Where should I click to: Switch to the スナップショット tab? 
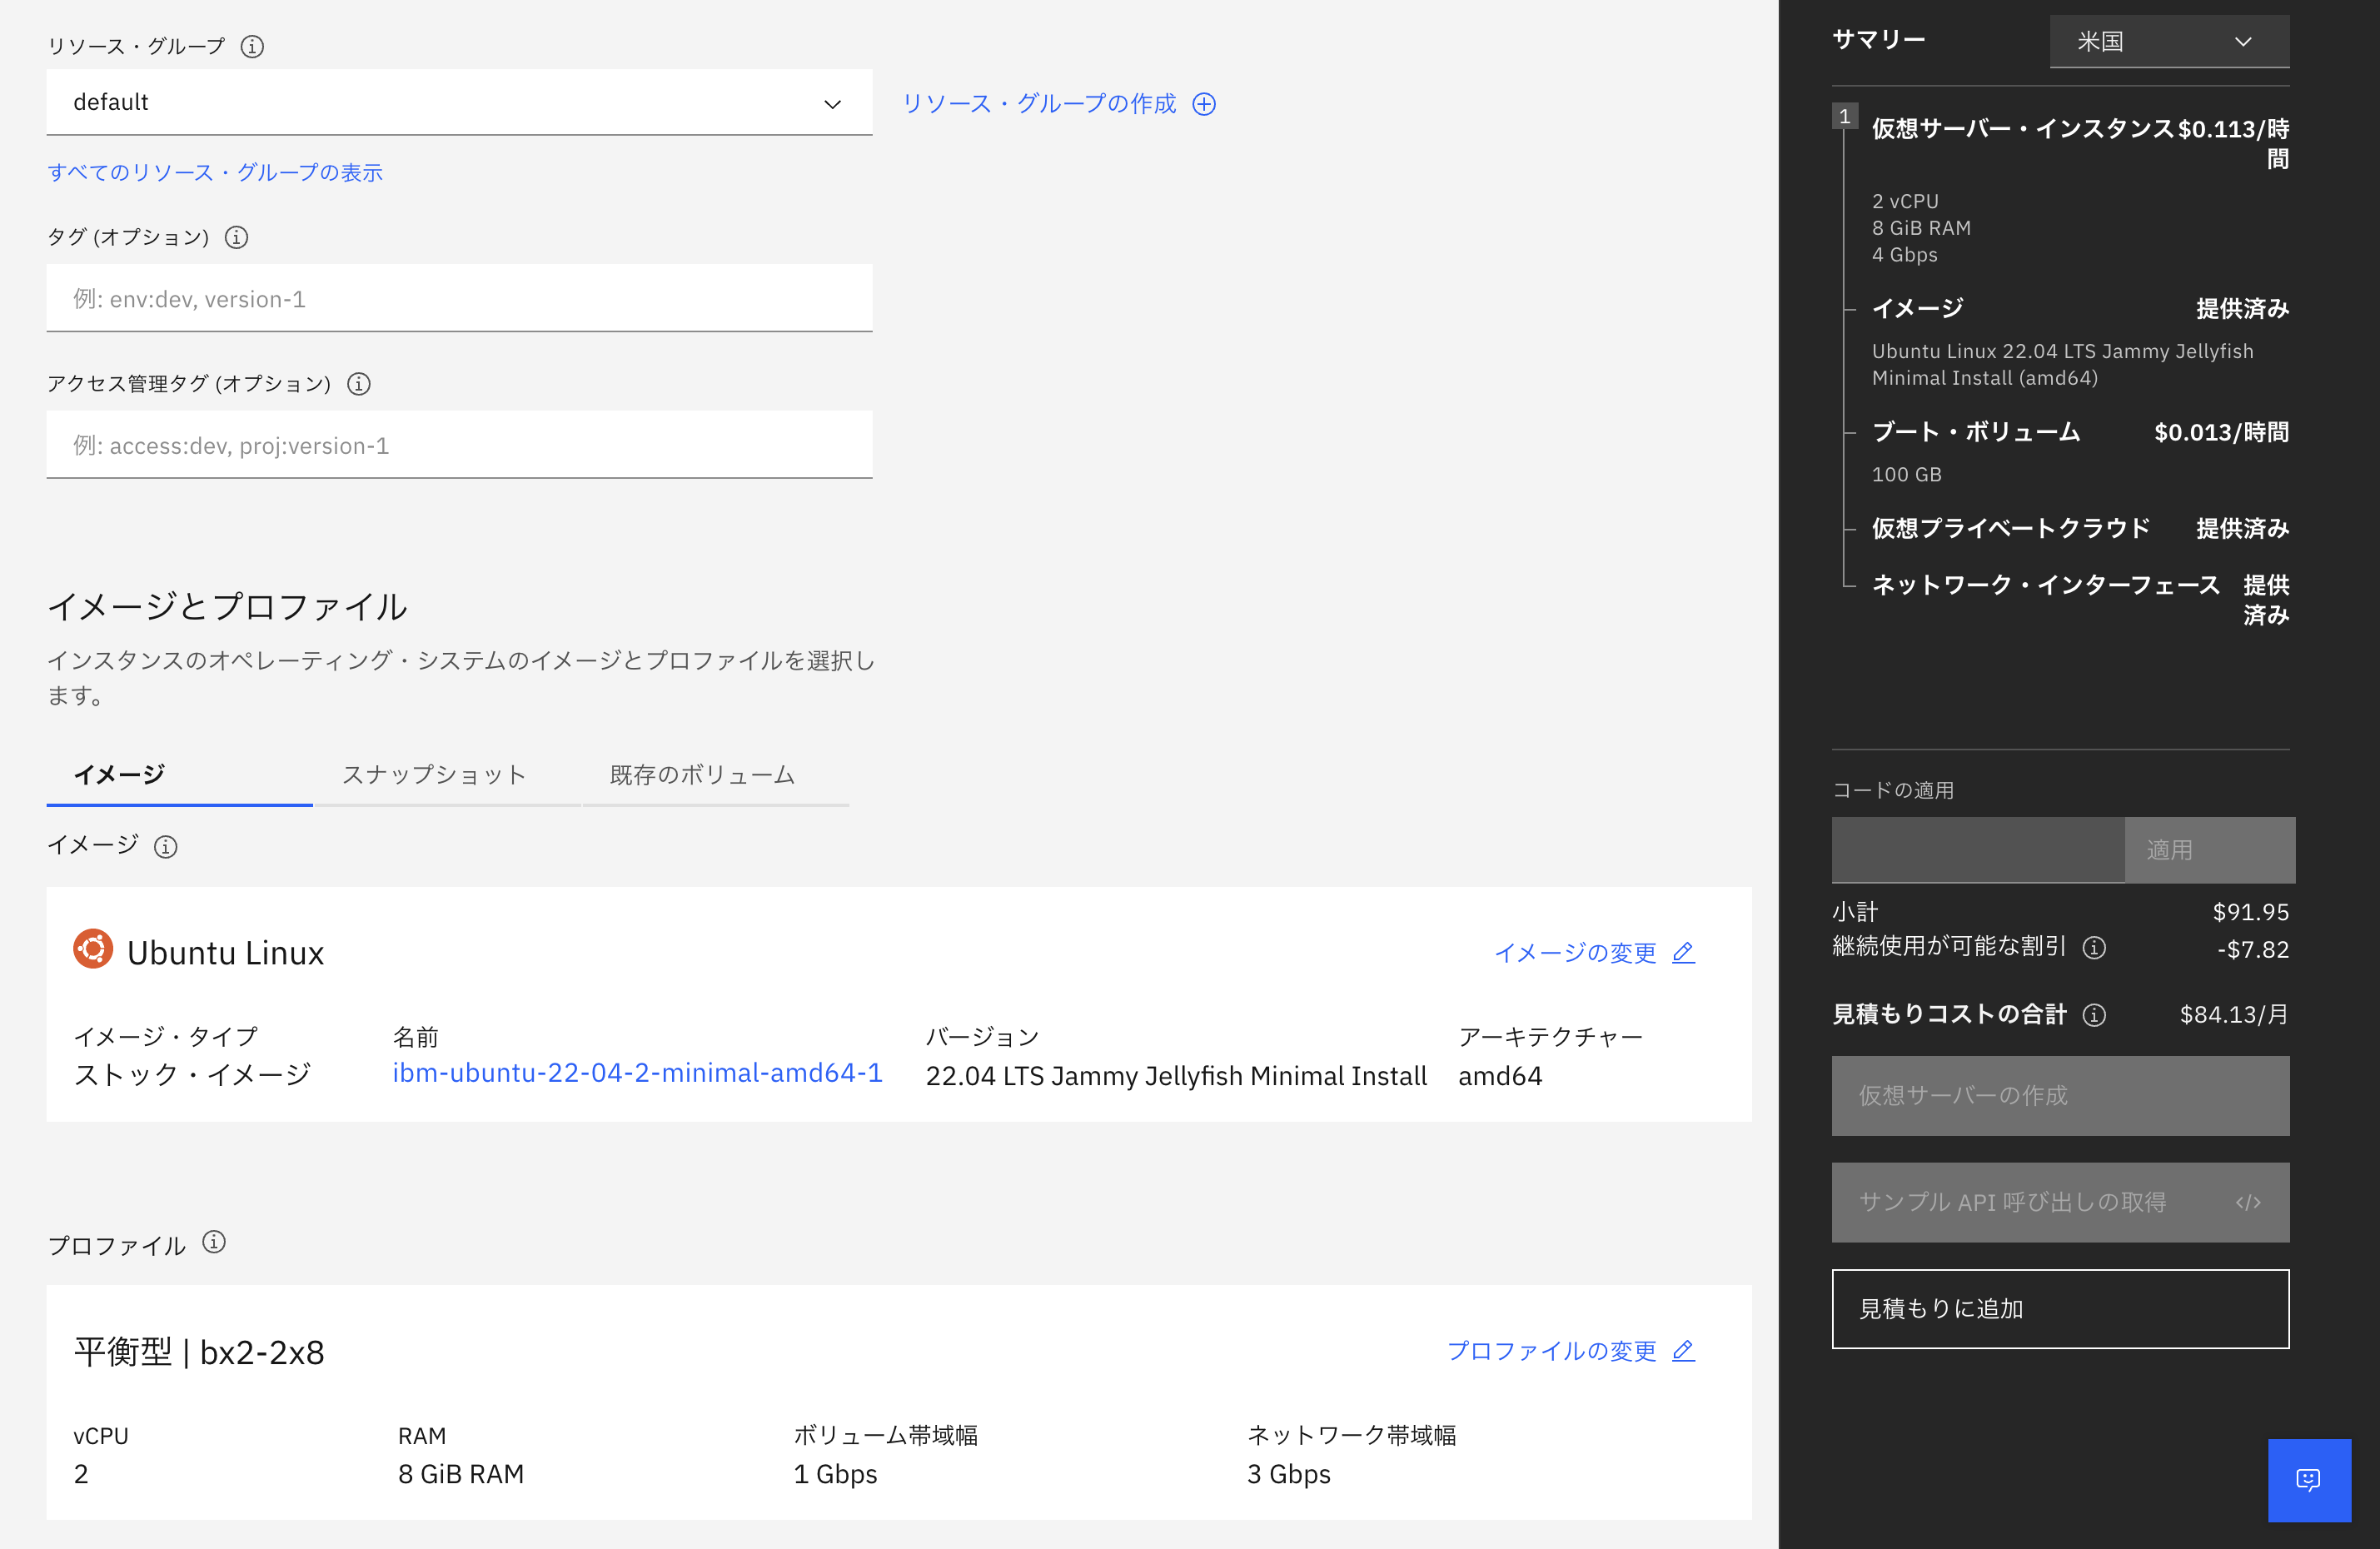tap(434, 774)
